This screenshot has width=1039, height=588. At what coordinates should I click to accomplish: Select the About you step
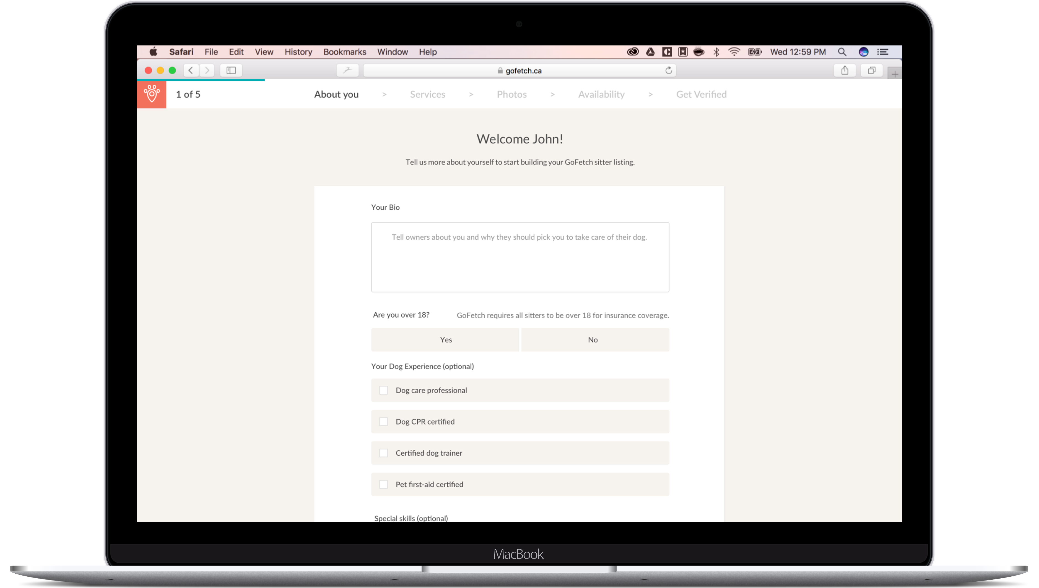pyautogui.click(x=336, y=94)
